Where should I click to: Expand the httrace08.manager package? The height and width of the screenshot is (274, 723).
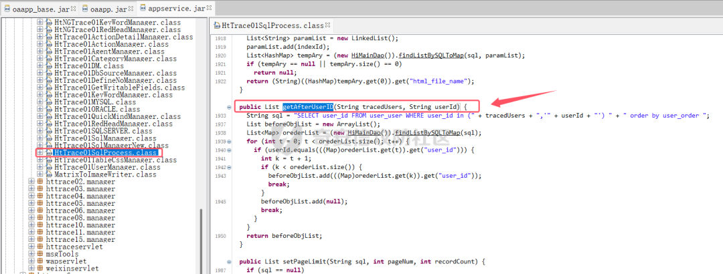click(31, 218)
